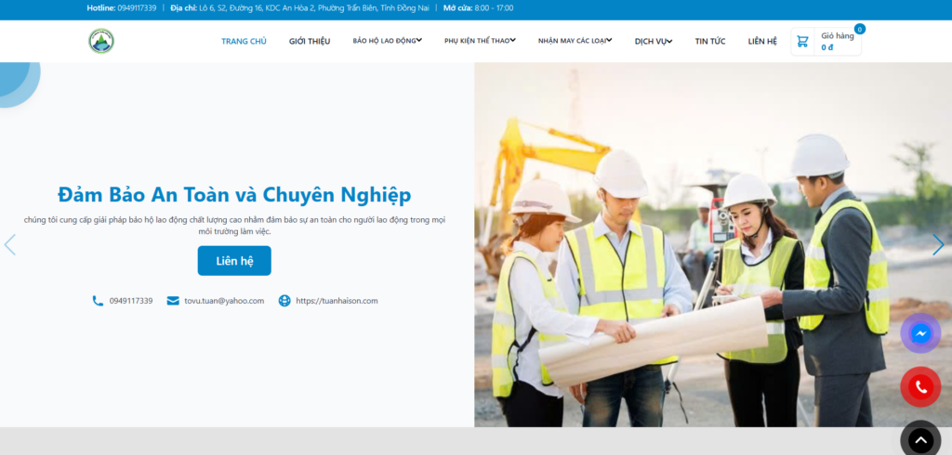Expand the Bảo hộ lao động dropdown

pyautogui.click(x=388, y=41)
